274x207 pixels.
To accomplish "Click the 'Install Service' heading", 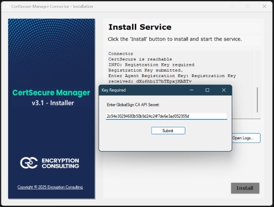I will click(x=140, y=27).
